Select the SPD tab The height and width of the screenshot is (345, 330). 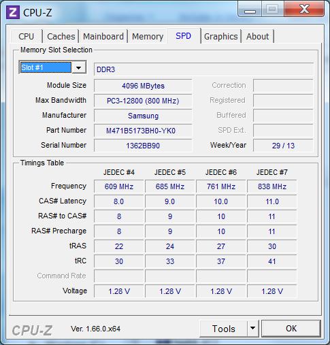(184, 35)
